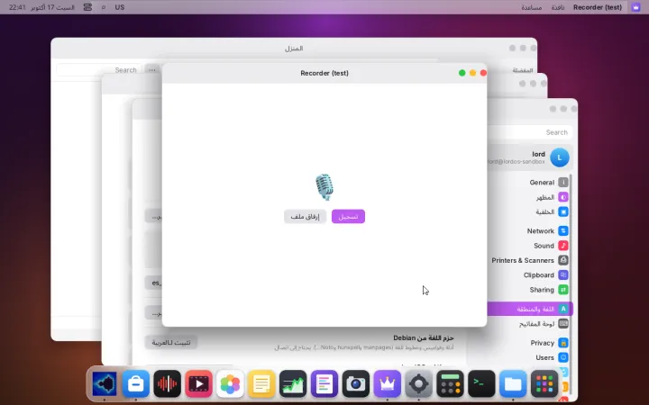Click the three-dots menu button in file window

click(152, 70)
